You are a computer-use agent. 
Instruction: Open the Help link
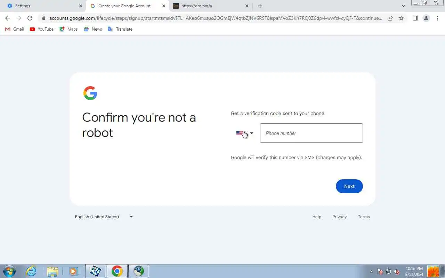(x=317, y=217)
